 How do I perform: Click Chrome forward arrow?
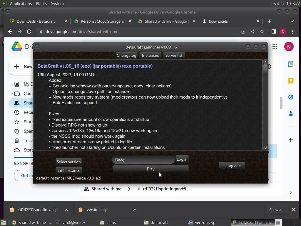20,31
